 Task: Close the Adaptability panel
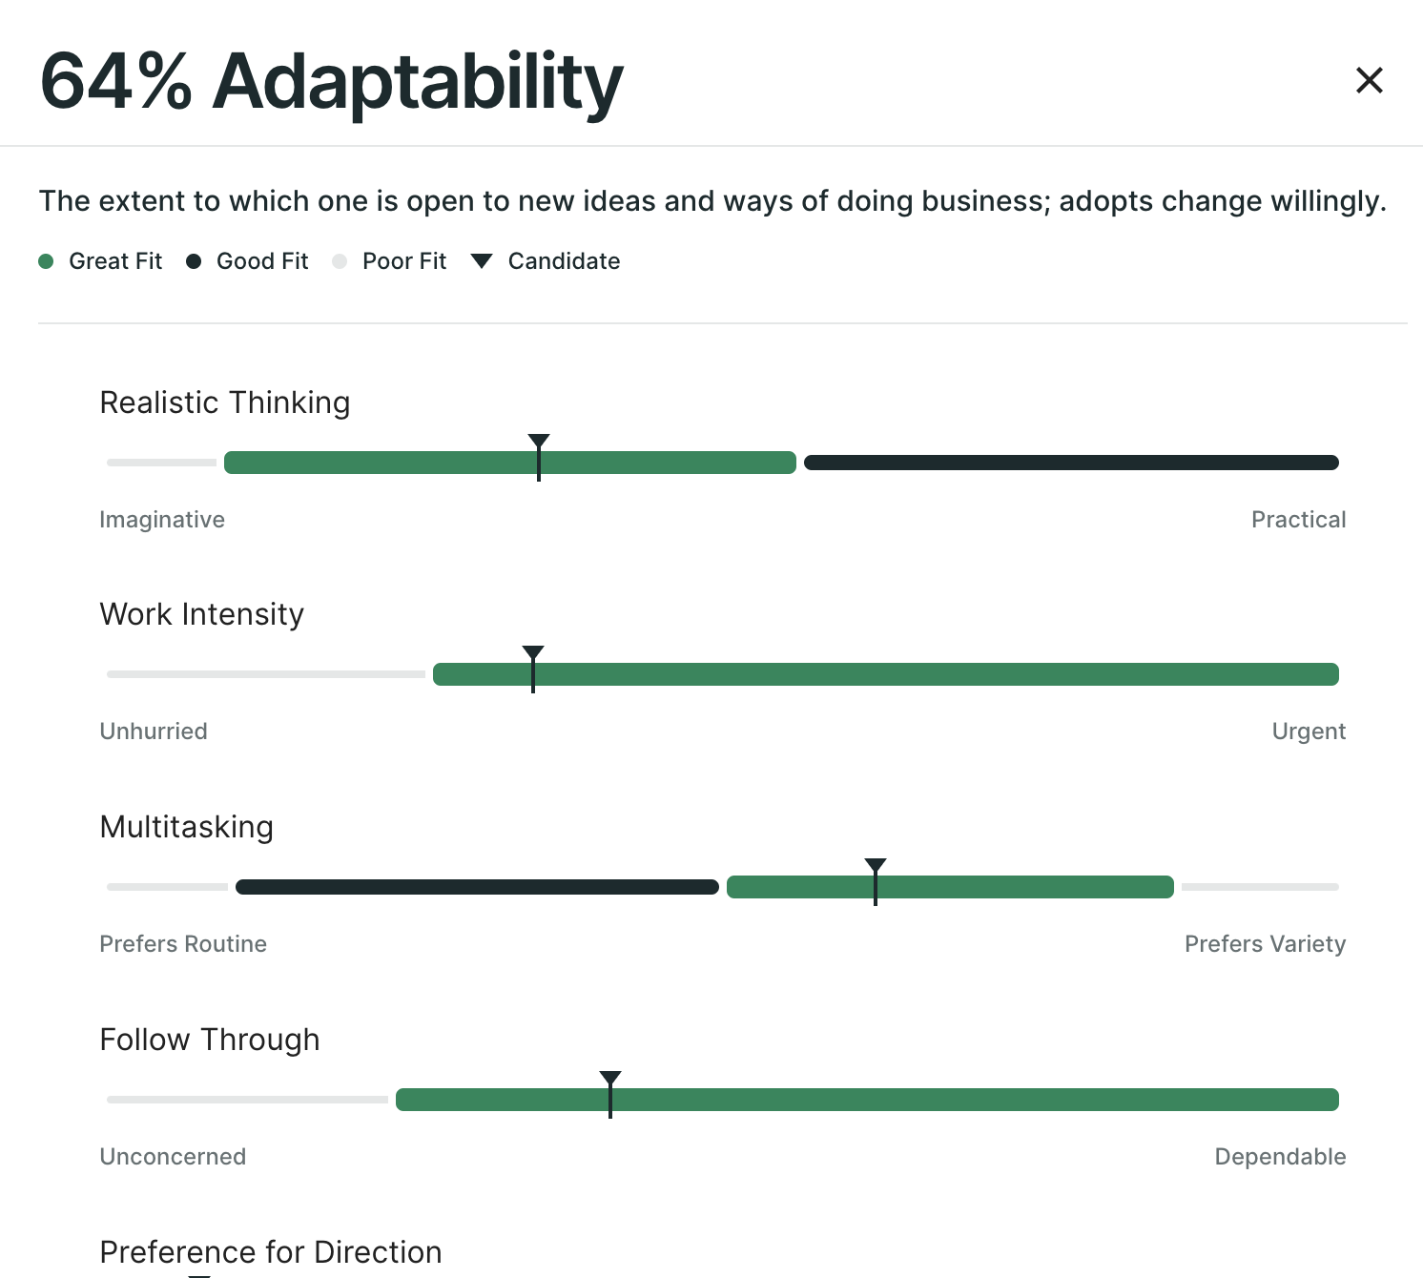click(x=1369, y=80)
